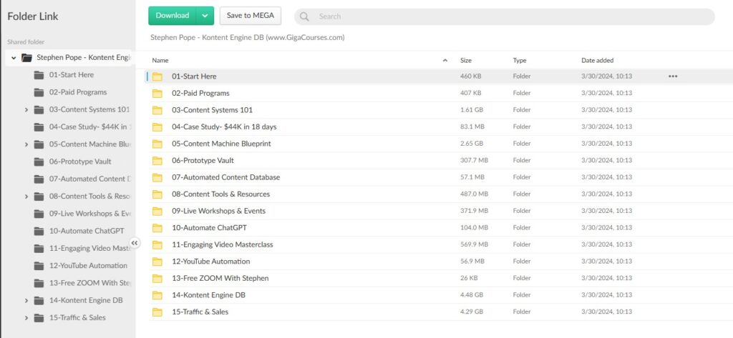Expand 14-Kontent Engine DB in sidebar tree
733x338 pixels.
point(26,301)
